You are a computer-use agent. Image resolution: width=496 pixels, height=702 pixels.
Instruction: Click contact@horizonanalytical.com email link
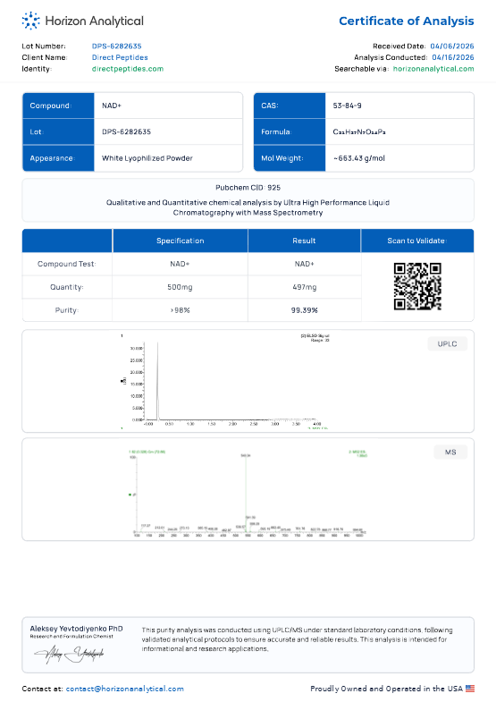[125, 689]
